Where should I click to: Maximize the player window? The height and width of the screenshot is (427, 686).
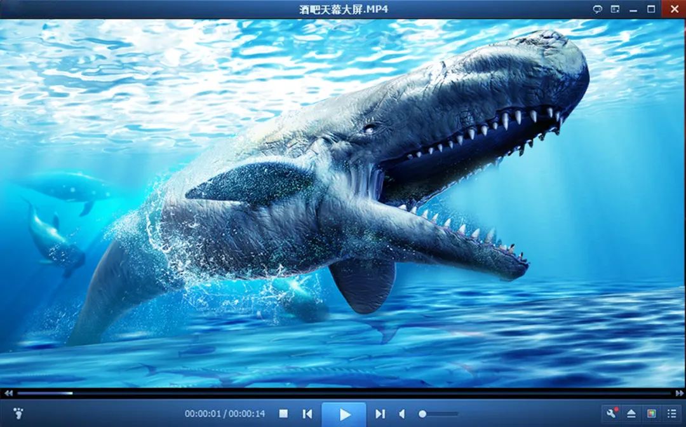[650, 9]
